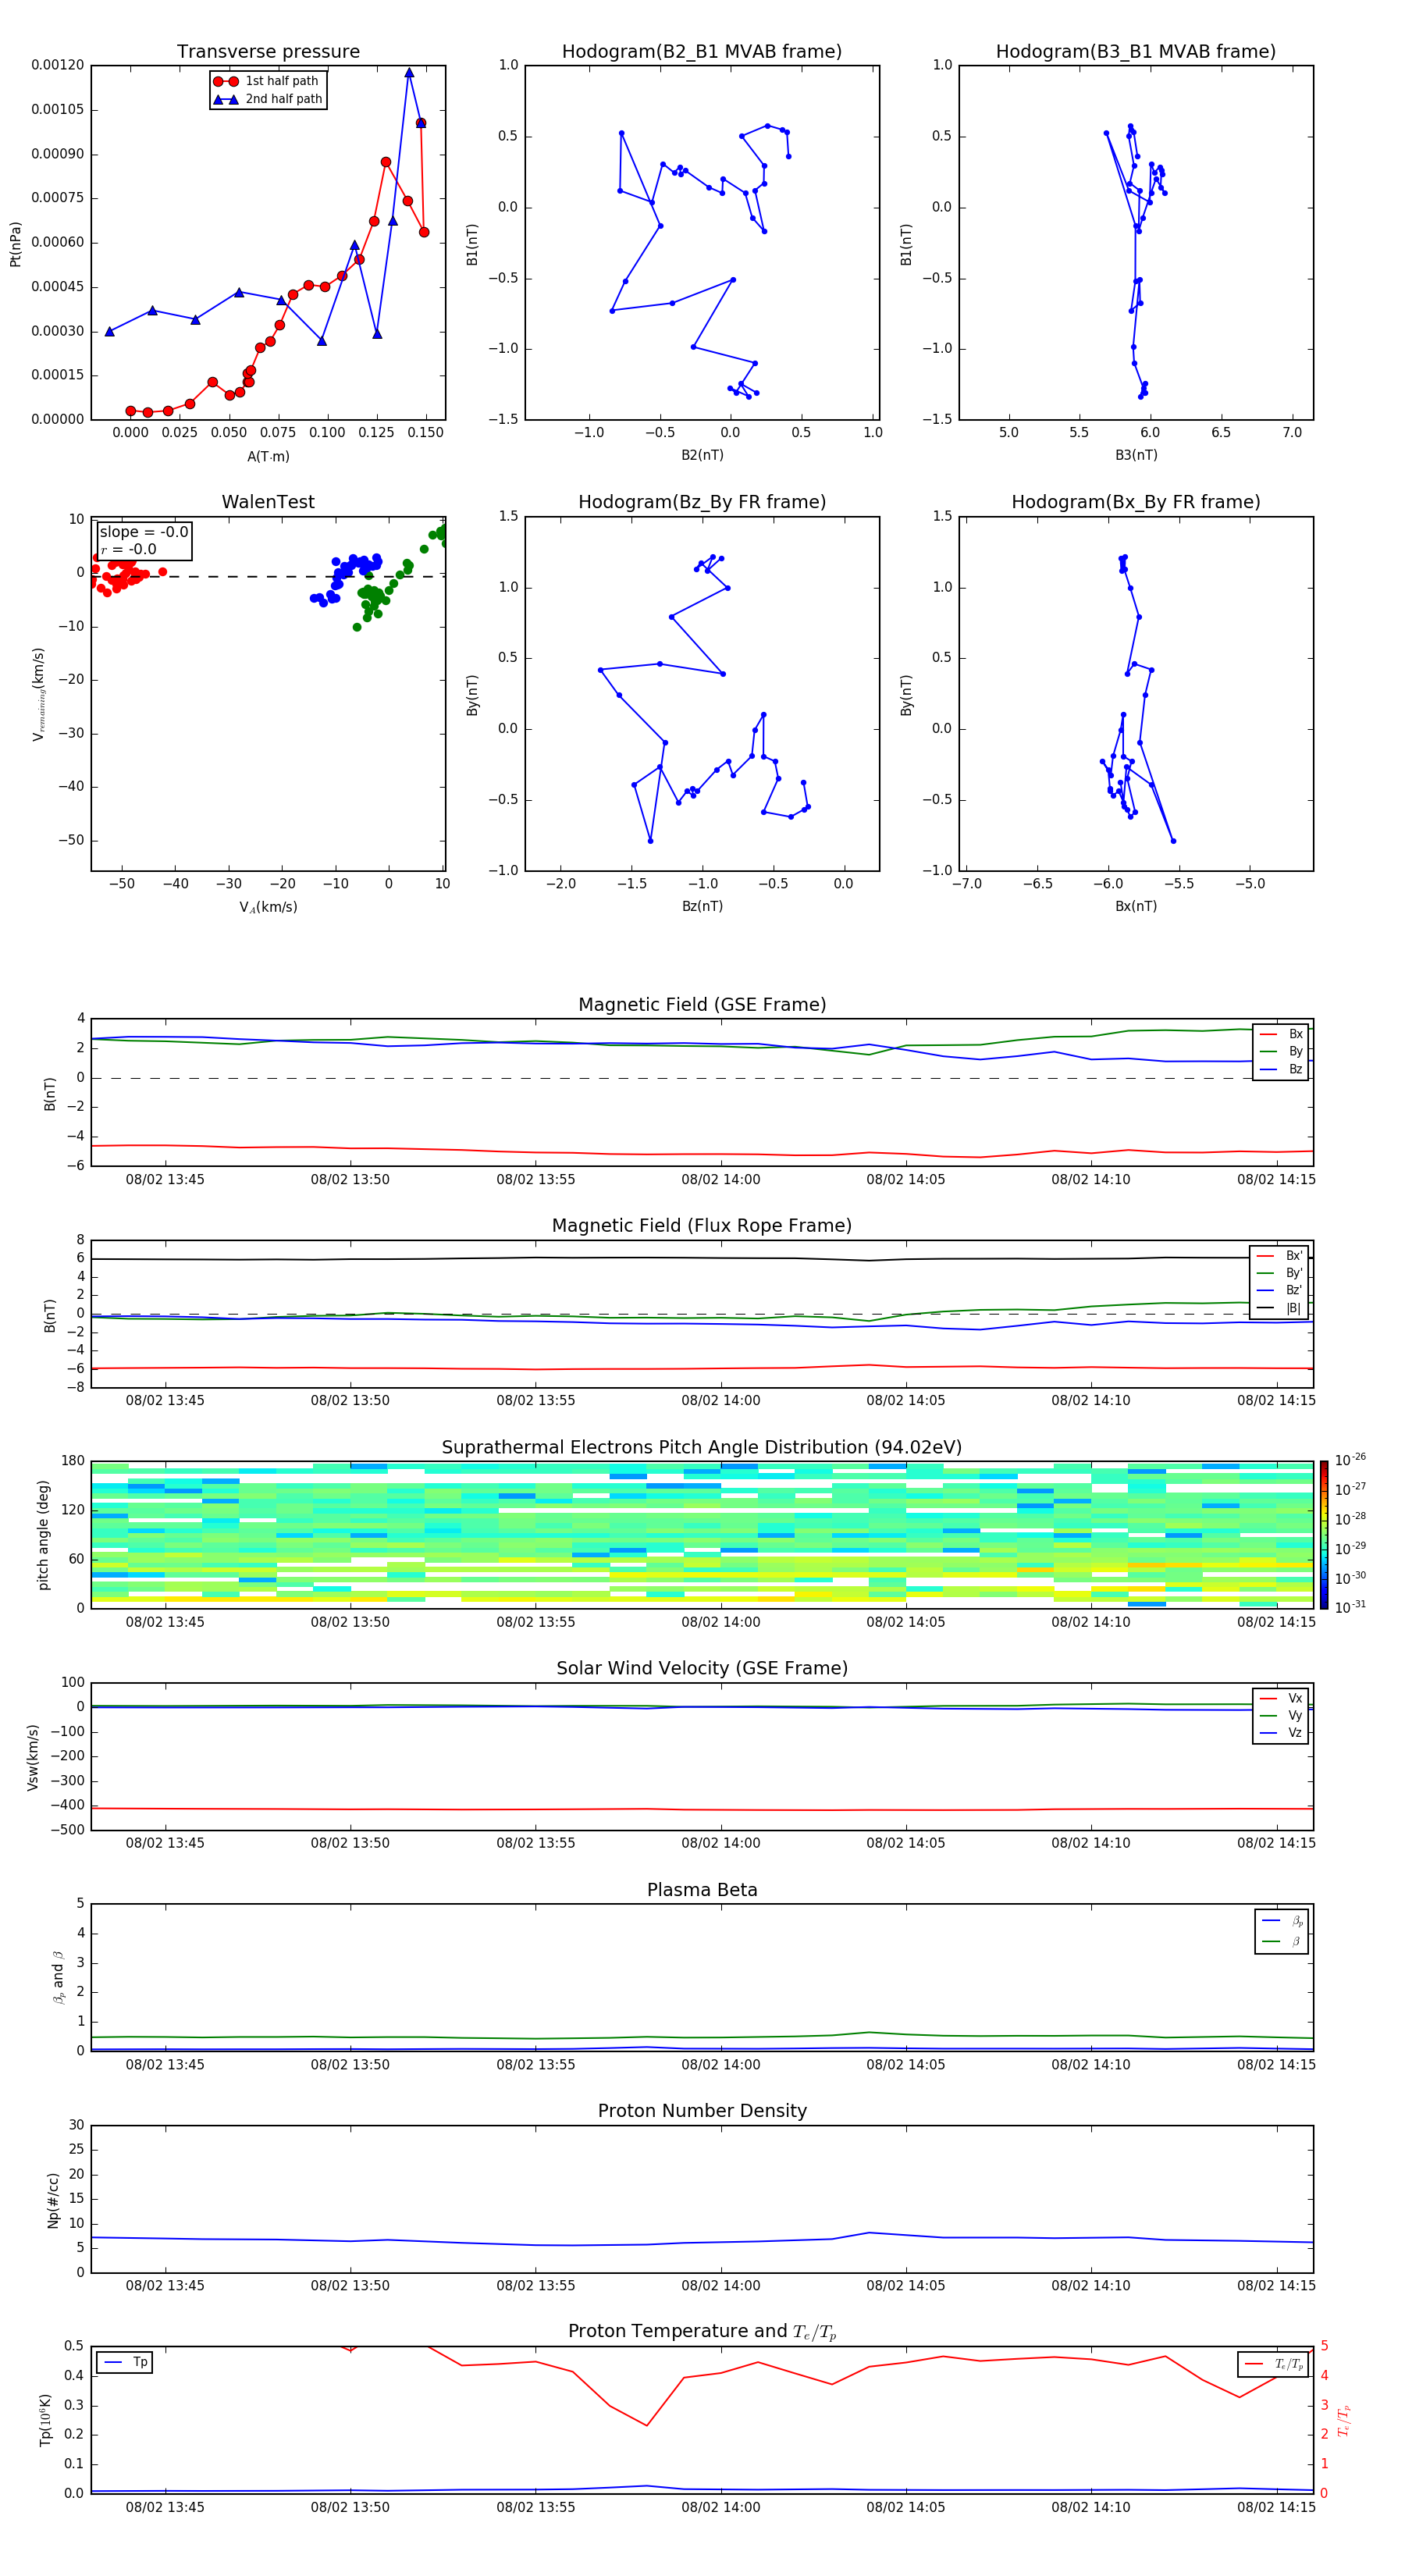Viewport: 1405px width, 2576px height.
Task: Click the Bz legend entry in GSE magnetic field
Action: [1281, 1069]
